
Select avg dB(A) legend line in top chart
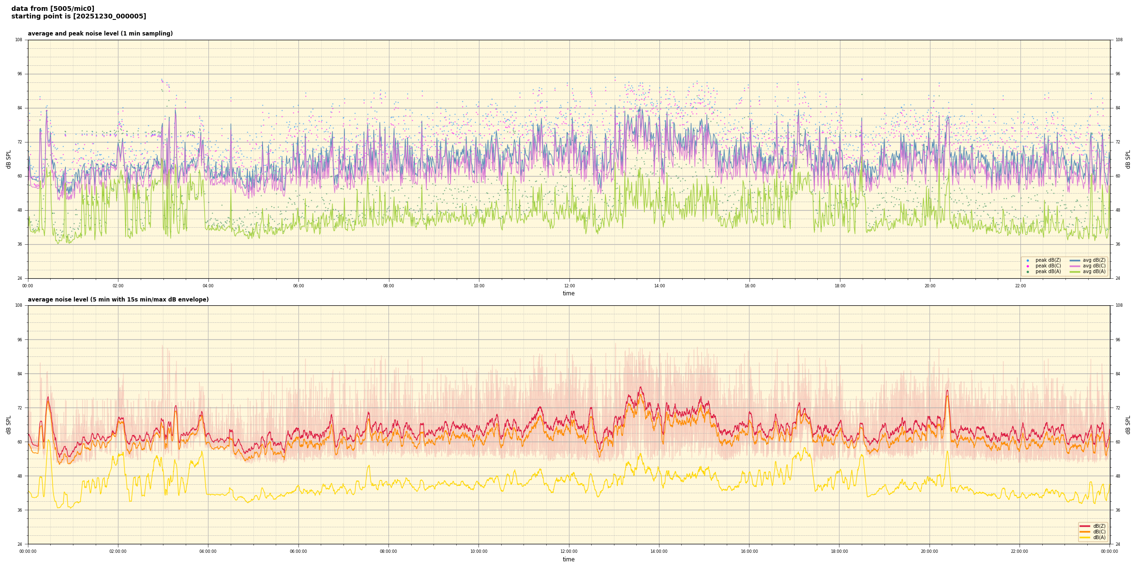1075,272
